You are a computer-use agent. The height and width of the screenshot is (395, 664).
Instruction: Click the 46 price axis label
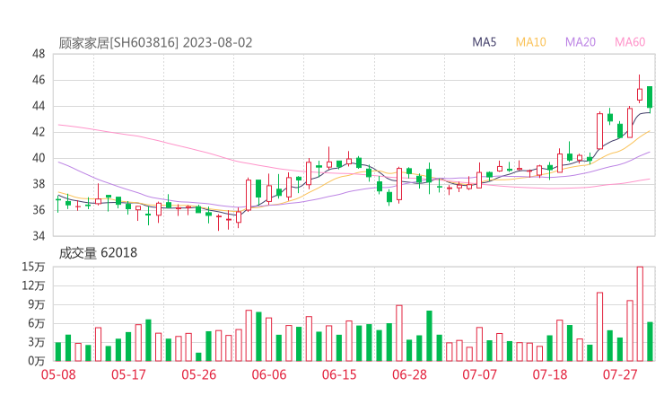tap(39, 80)
